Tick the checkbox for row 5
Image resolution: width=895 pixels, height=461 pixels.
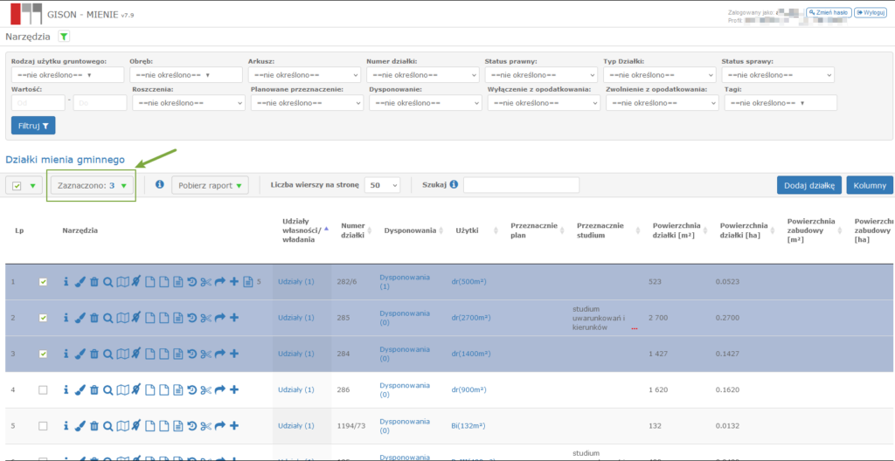tap(43, 426)
